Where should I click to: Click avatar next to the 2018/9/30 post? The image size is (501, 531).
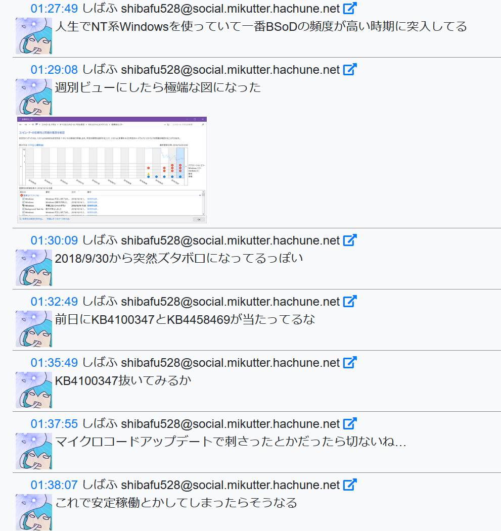click(x=34, y=268)
